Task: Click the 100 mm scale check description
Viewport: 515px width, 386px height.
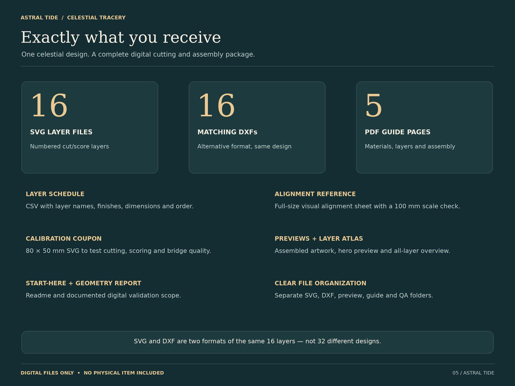Action: click(x=367, y=206)
